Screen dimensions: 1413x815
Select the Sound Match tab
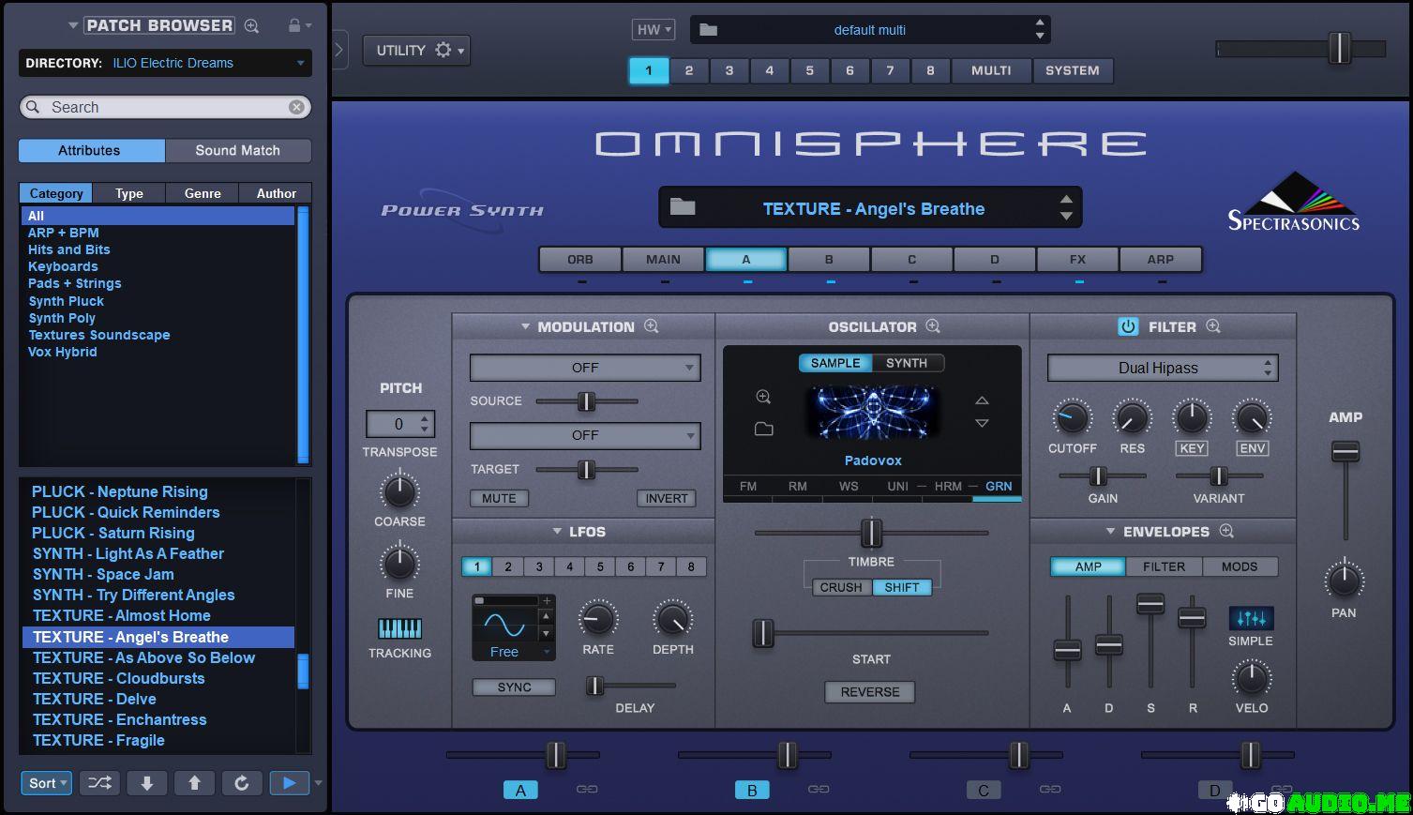point(237,150)
